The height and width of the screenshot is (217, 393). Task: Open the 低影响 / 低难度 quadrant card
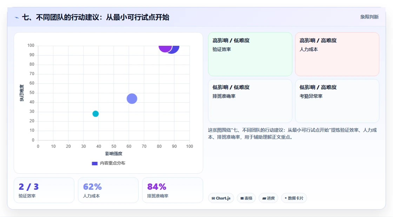click(250, 101)
